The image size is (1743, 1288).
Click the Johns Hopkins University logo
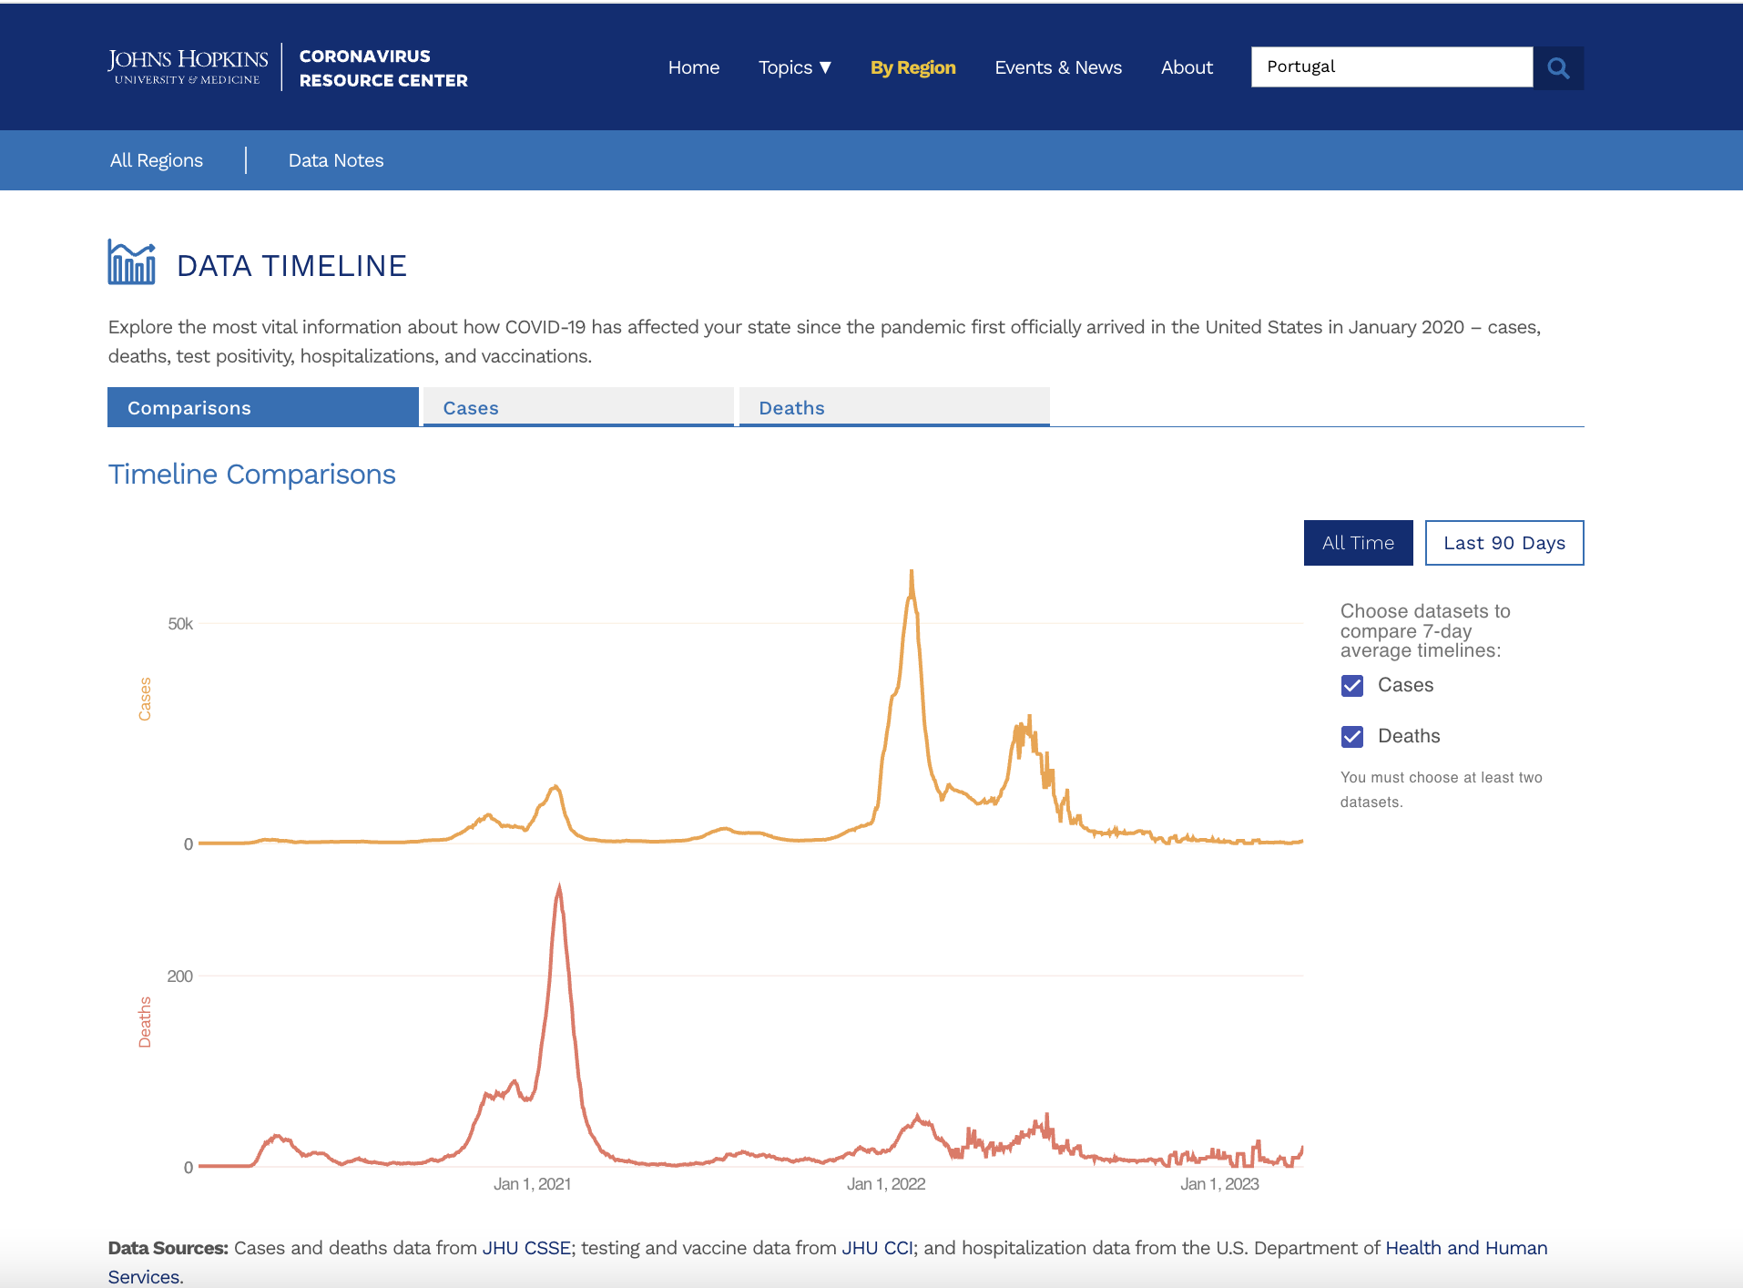tap(188, 67)
